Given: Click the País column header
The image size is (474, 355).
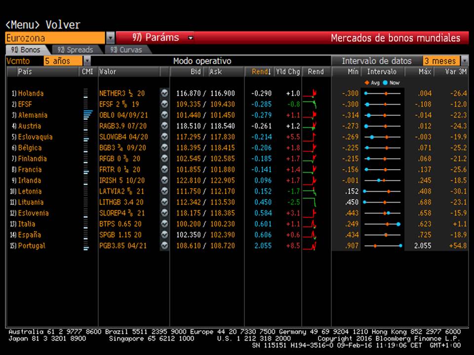Looking at the screenshot, I should 25,71.
